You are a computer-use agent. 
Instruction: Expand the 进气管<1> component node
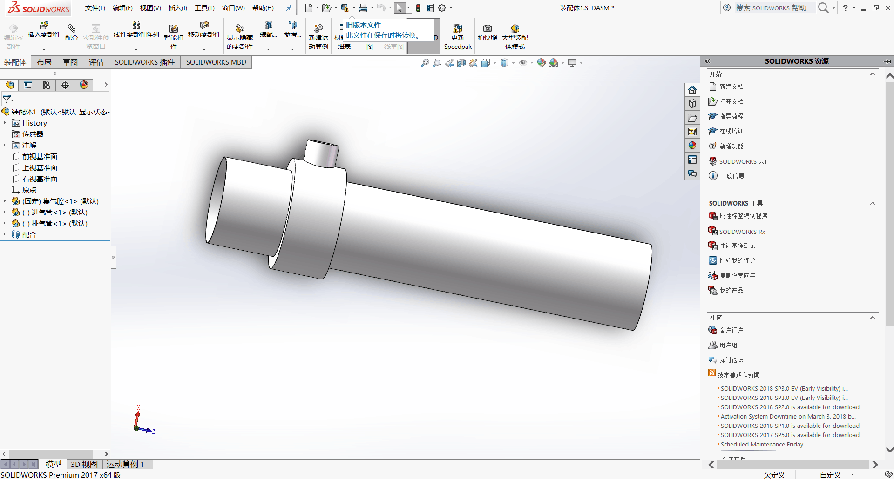pyautogui.click(x=5, y=212)
